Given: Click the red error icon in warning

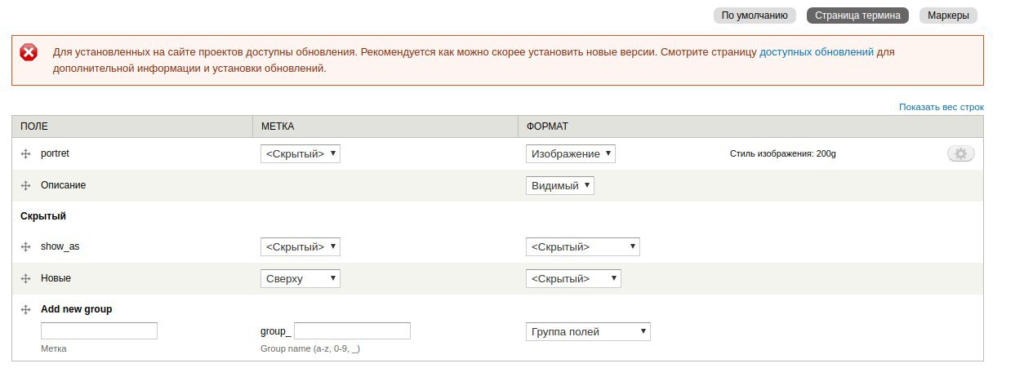Looking at the screenshot, I should click(x=29, y=52).
